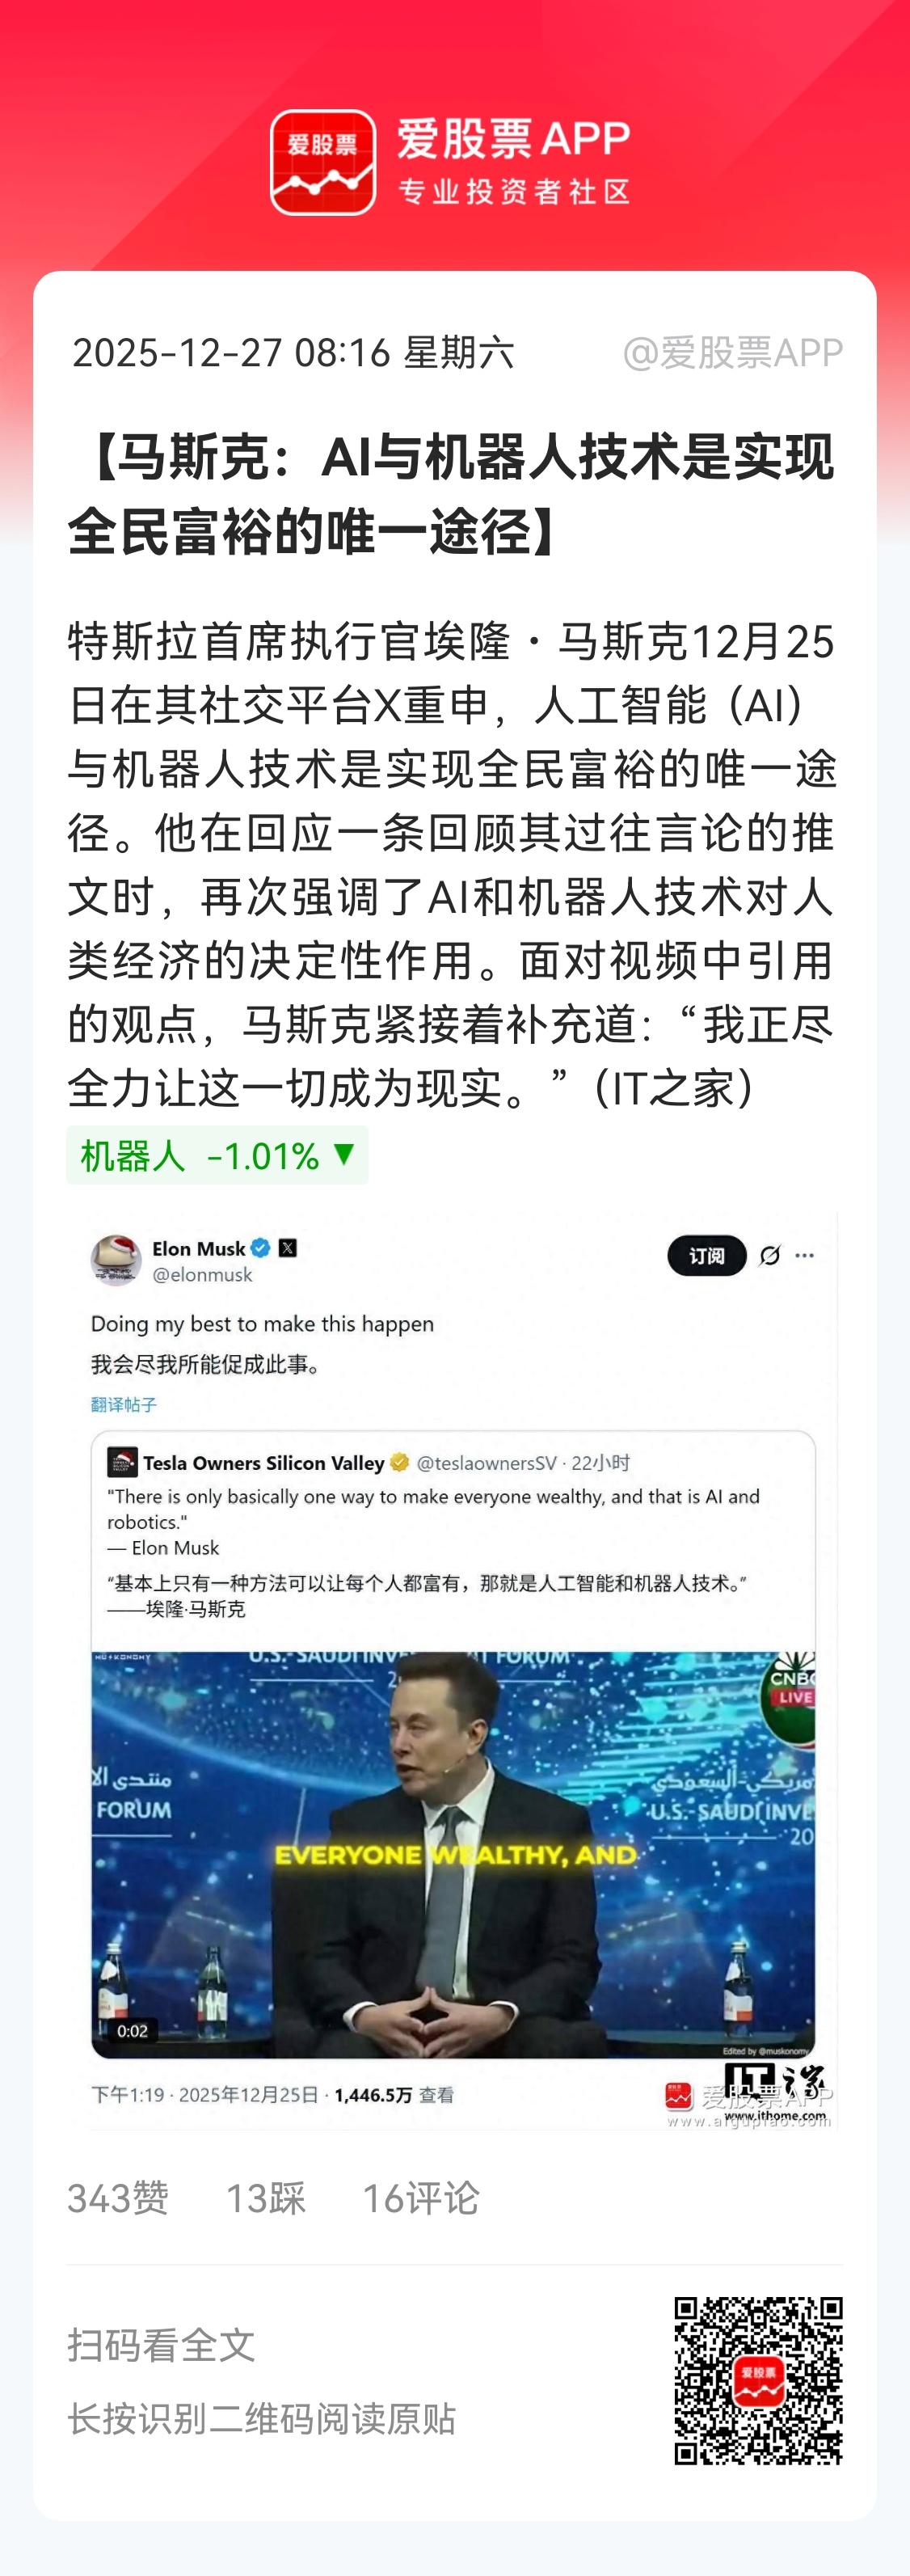The width and height of the screenshot is (910, 2576).
Task: Tap the 343赞 likes count
Action: click(118, 2198)
